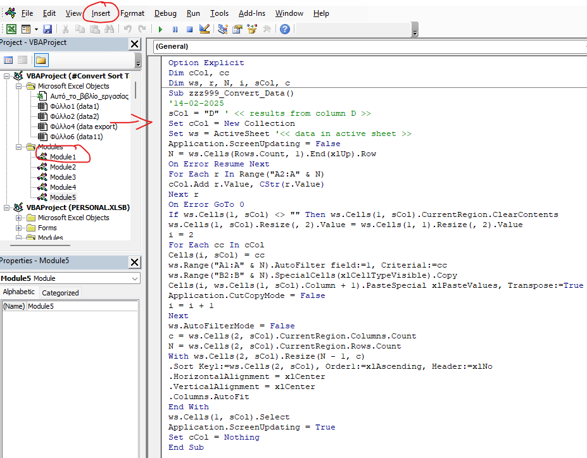Screen dimensions: 587x458
Task: Open the Project Explorer toolbar icon
Action: click(223, 29)
